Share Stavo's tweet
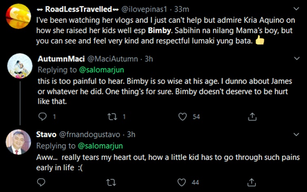 pyautogui.click(x=253, y=182)
